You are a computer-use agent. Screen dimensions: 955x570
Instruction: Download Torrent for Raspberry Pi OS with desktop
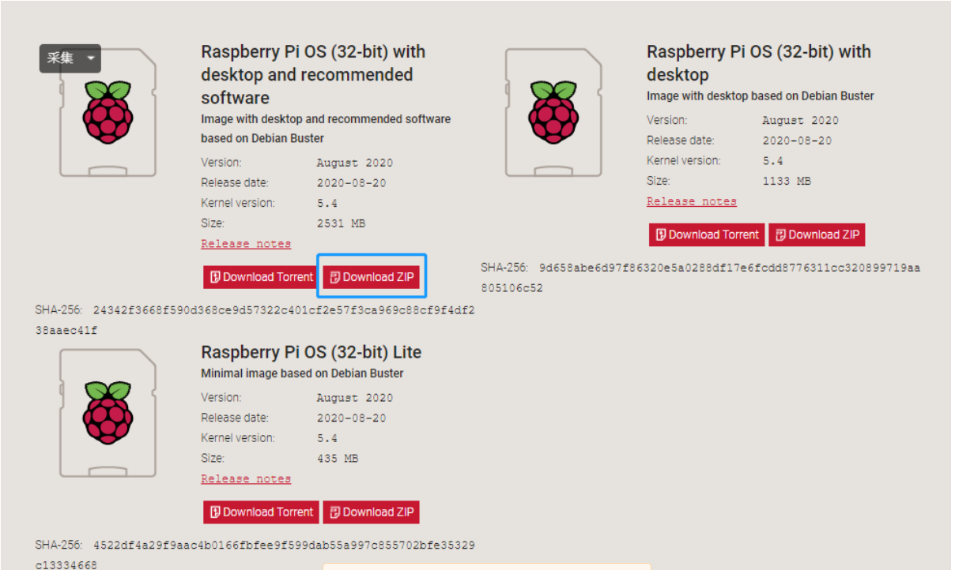[707, 234]
